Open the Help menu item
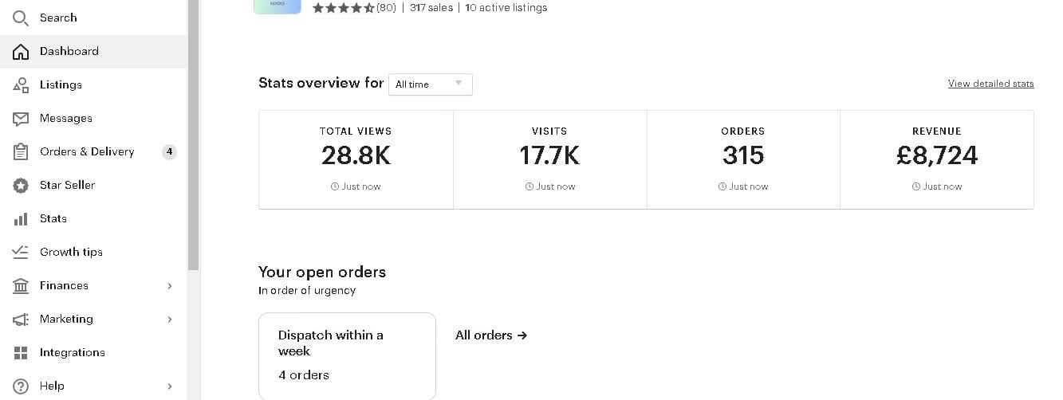The image size is (1063, 400). (52, 386)
